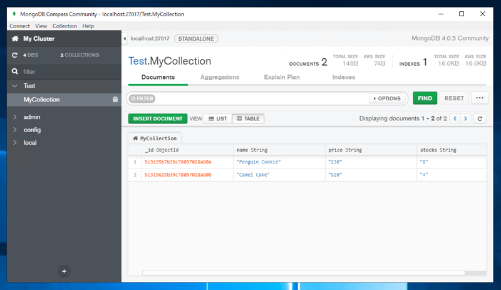The height and width of the screenshot is (290, 501).
Task: Click the STANDALONE badge
Action: (196, 39)
